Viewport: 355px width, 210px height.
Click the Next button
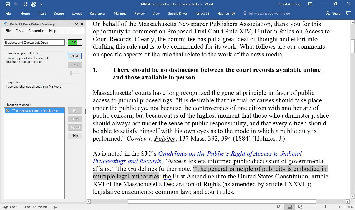click(75, 56)
